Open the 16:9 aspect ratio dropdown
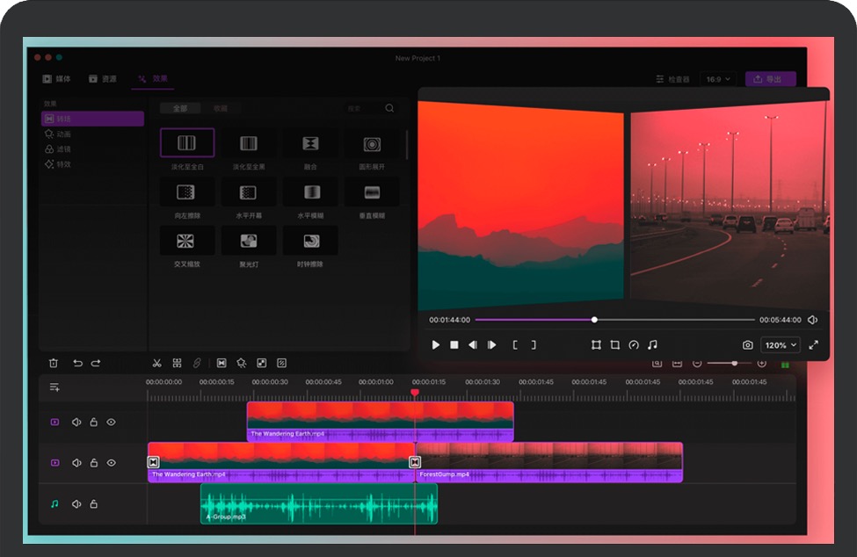The height and width of the screenshot is (557, 857). [716, 79]
